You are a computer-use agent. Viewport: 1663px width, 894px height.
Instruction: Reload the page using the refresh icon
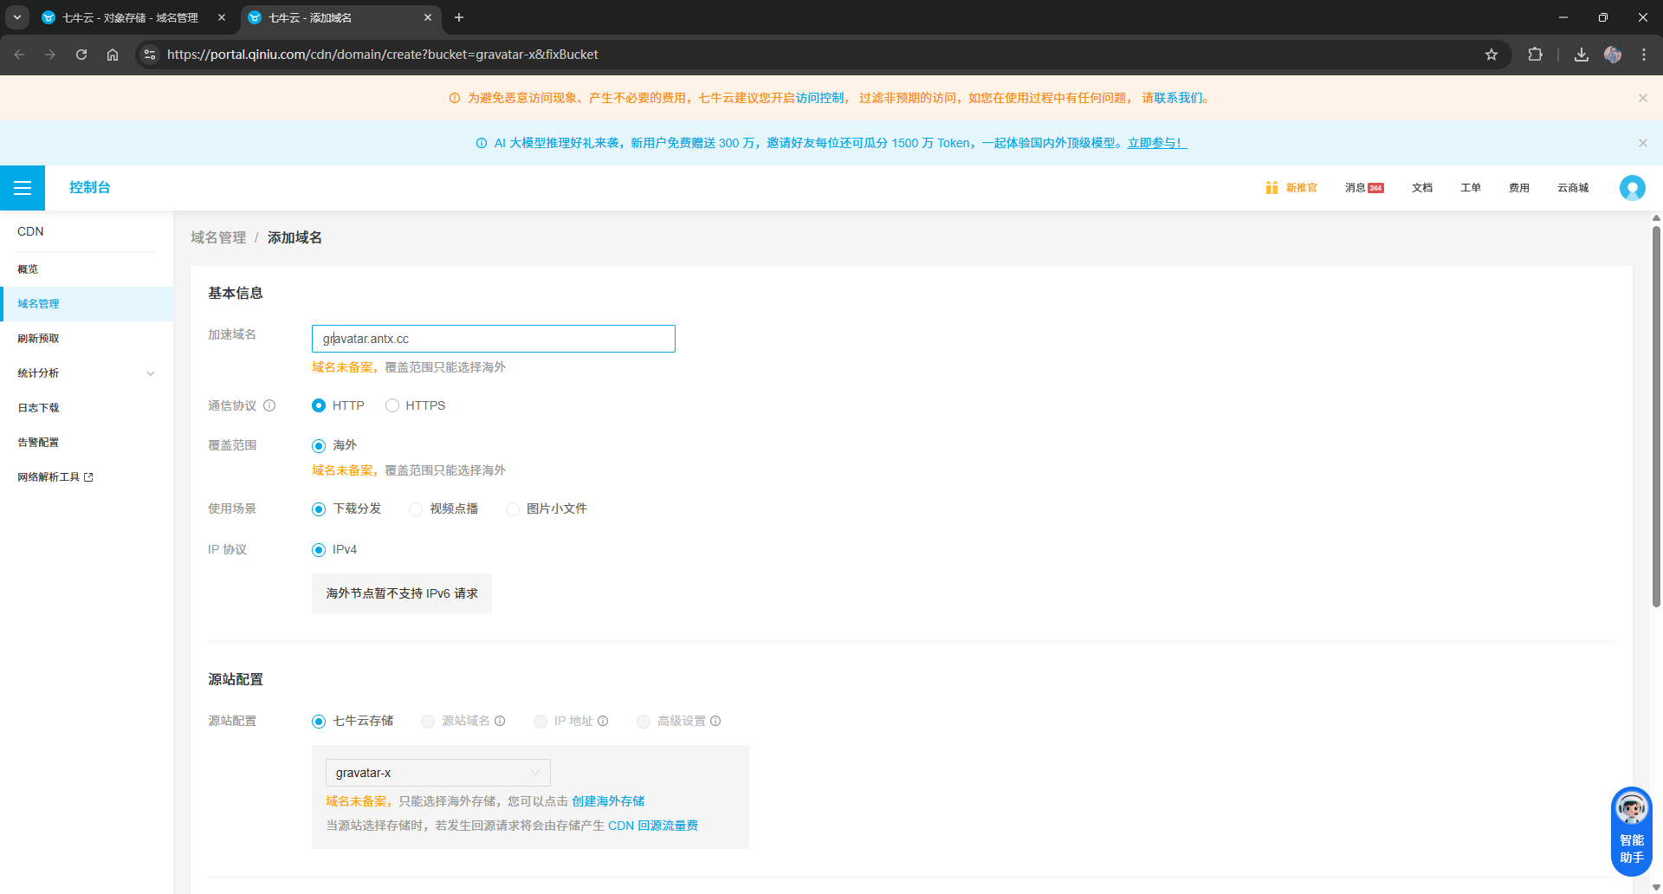(81, 55)
